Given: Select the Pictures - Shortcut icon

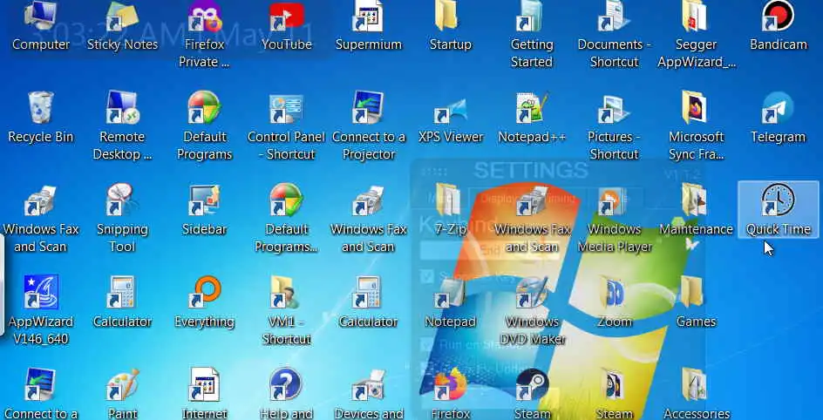Looking at the screenshot, I should (x=614, y=109).
